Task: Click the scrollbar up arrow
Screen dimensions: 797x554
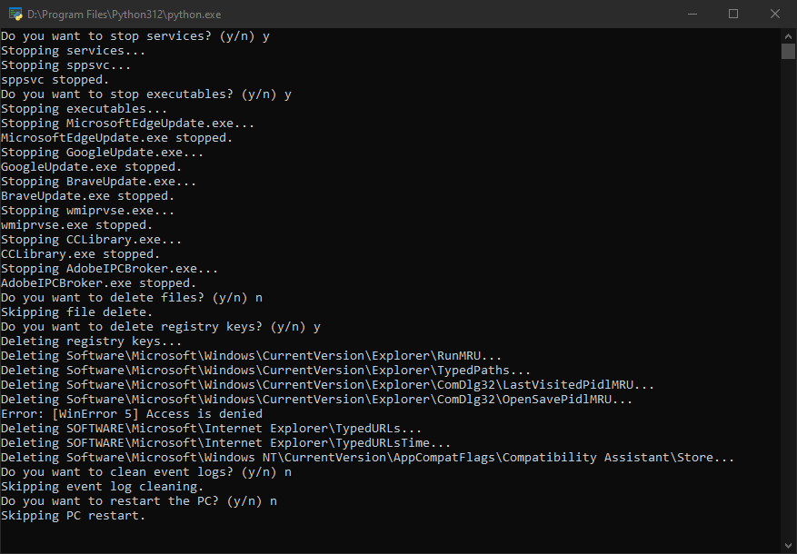Action: pyautogui.click(x=788, y=35)
